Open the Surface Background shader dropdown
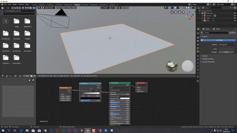Image resolution: width=237 pixels, height=133 pixels. click(227, 45)
